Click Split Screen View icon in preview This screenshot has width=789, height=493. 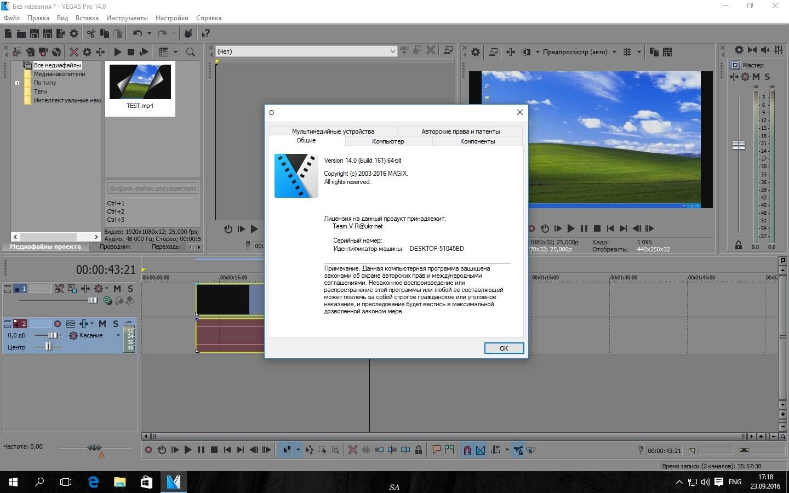coord(526,52)
